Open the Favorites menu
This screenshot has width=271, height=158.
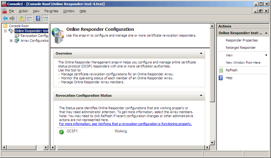point(51,11)
